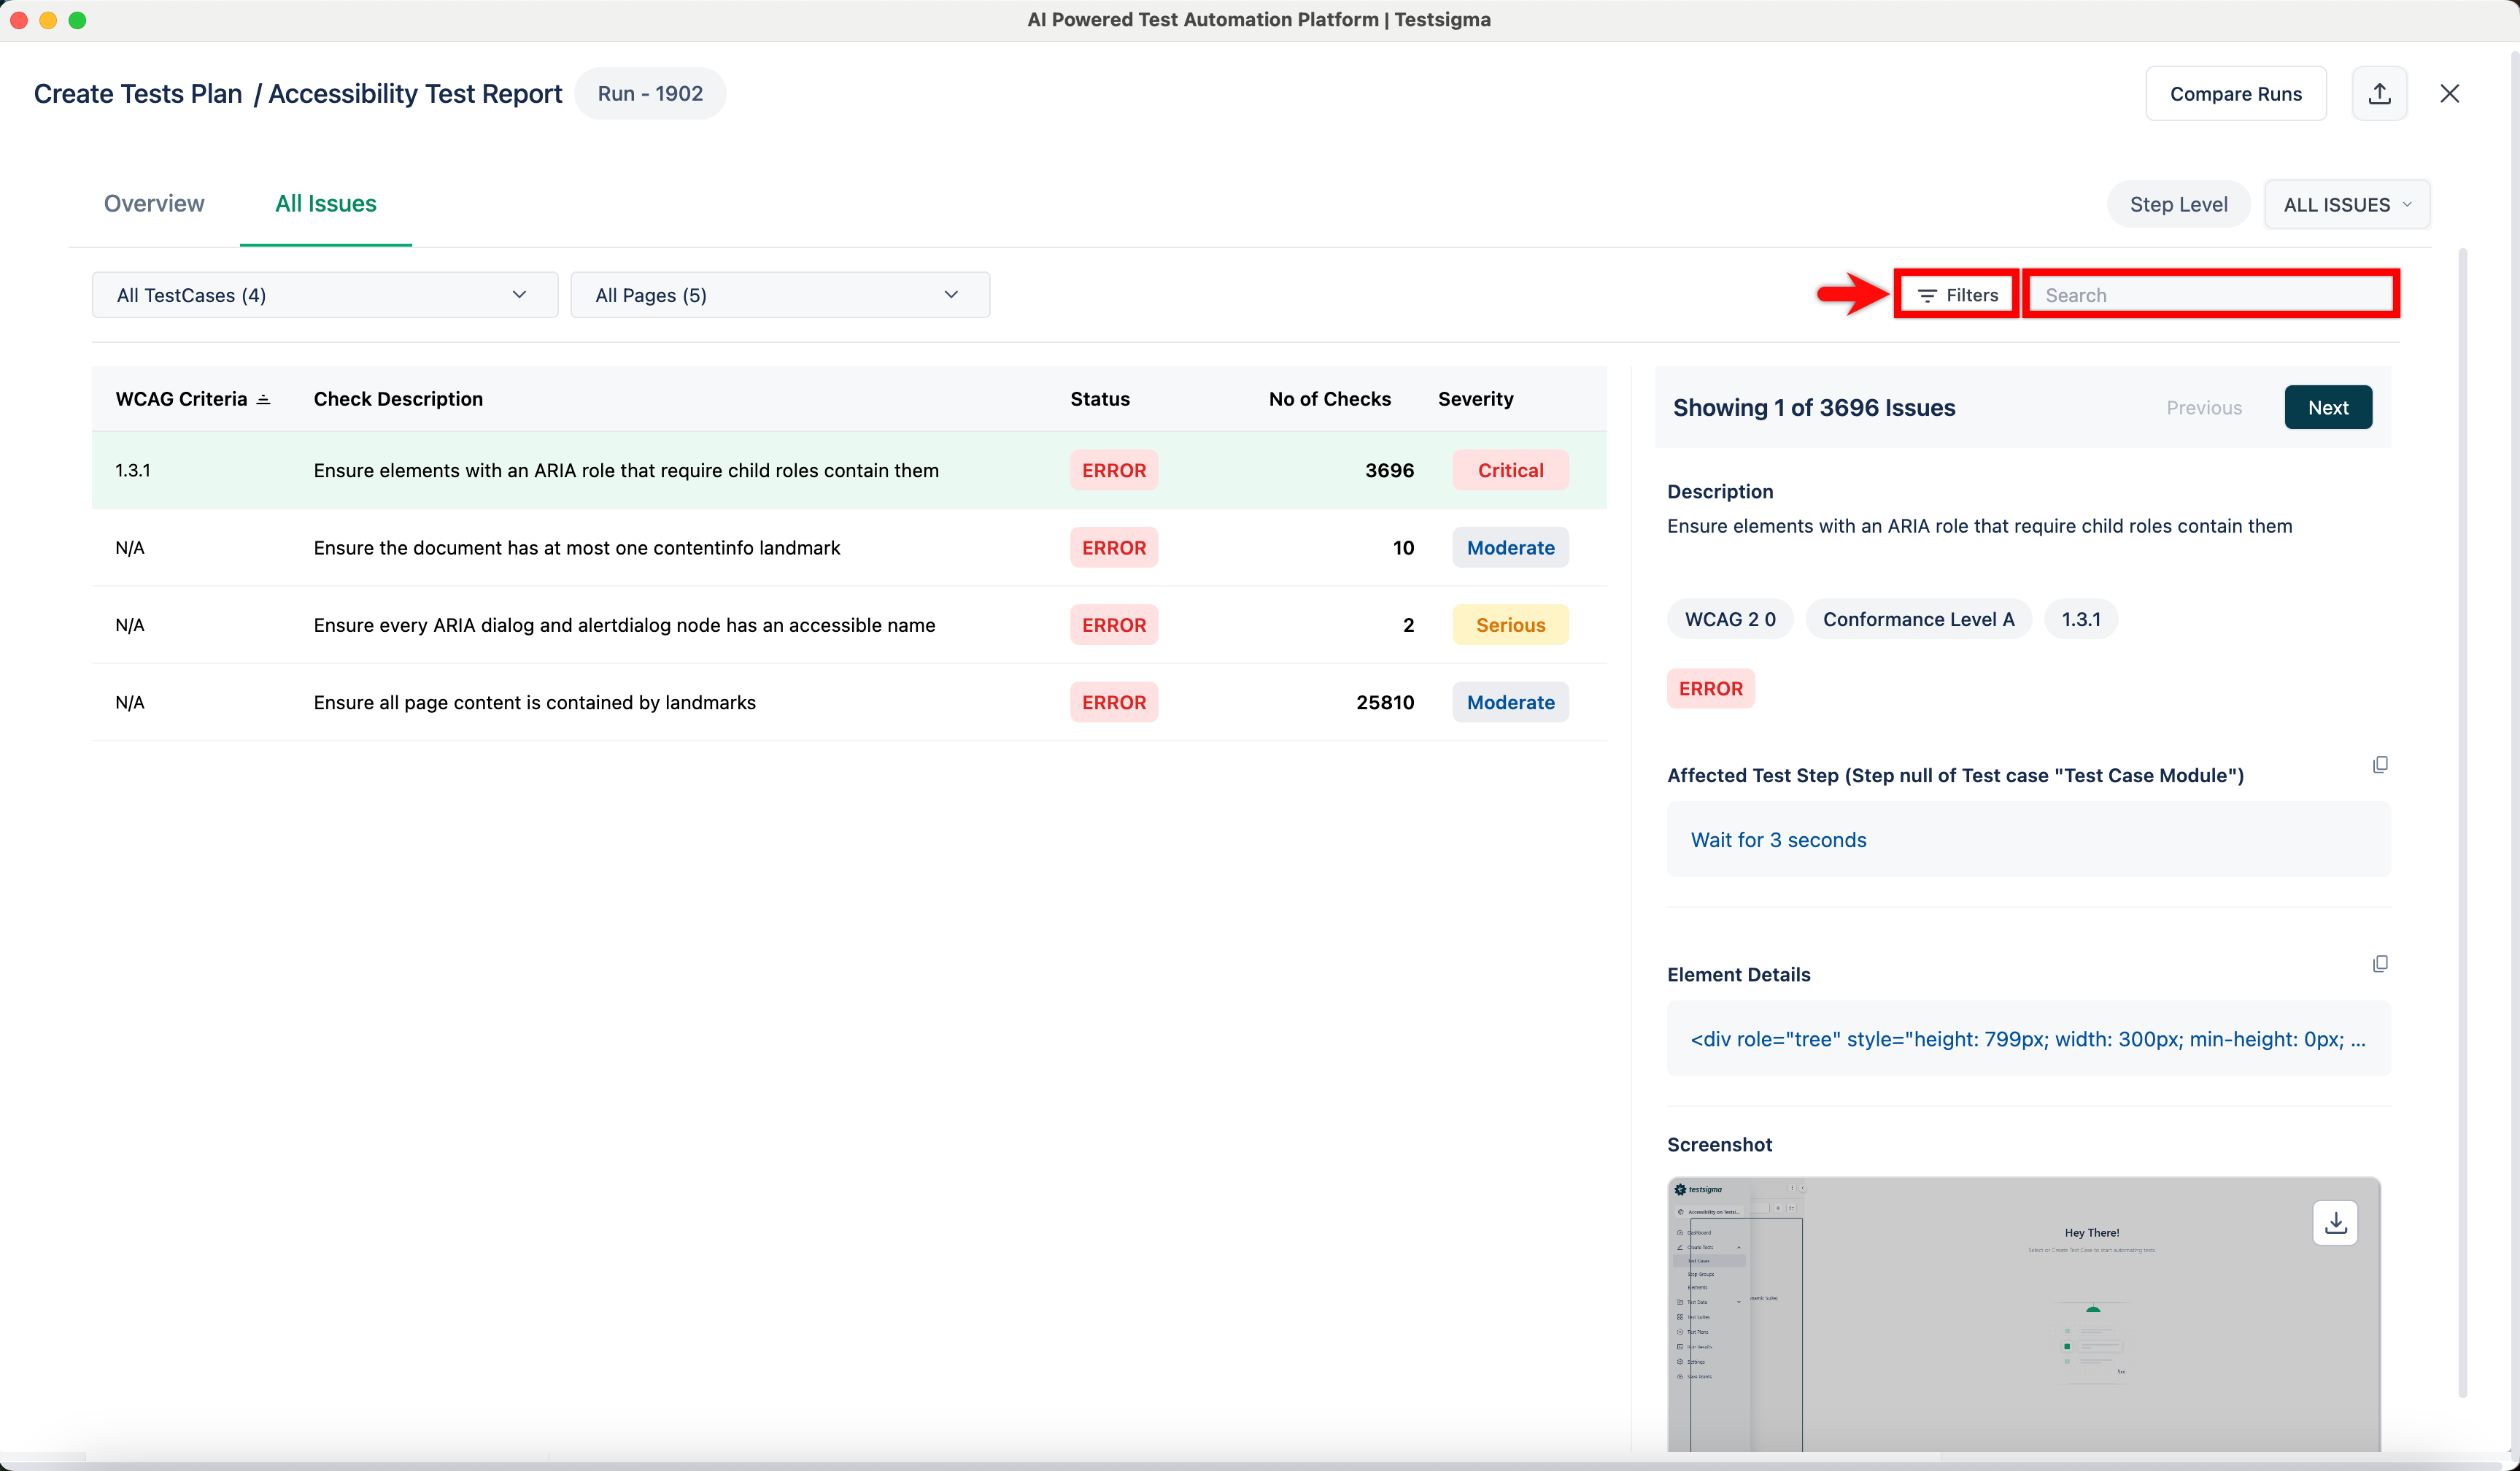
Task: Go to the Next issue
Action: (x=2327, y=407)
